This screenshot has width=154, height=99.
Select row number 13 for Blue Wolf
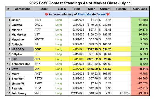point(8,79)
